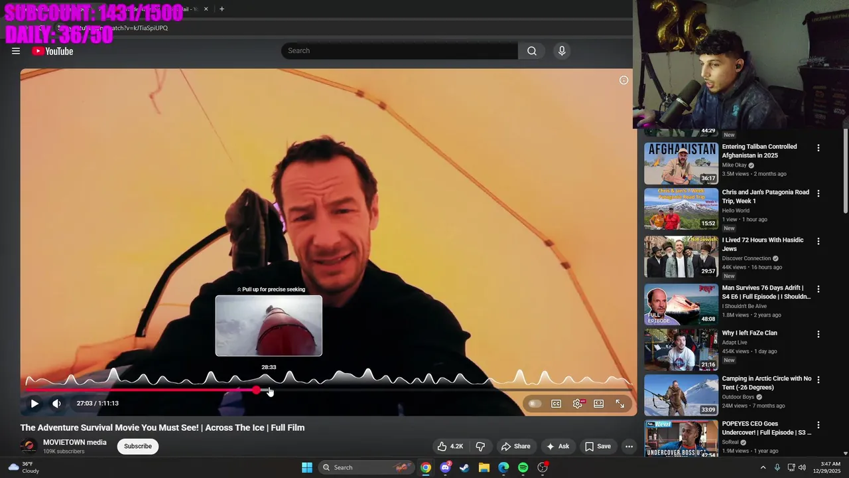The width and height of the screenshot is (849, 478).
Task: Start voice search with the microphone
Action: (562, 50)
